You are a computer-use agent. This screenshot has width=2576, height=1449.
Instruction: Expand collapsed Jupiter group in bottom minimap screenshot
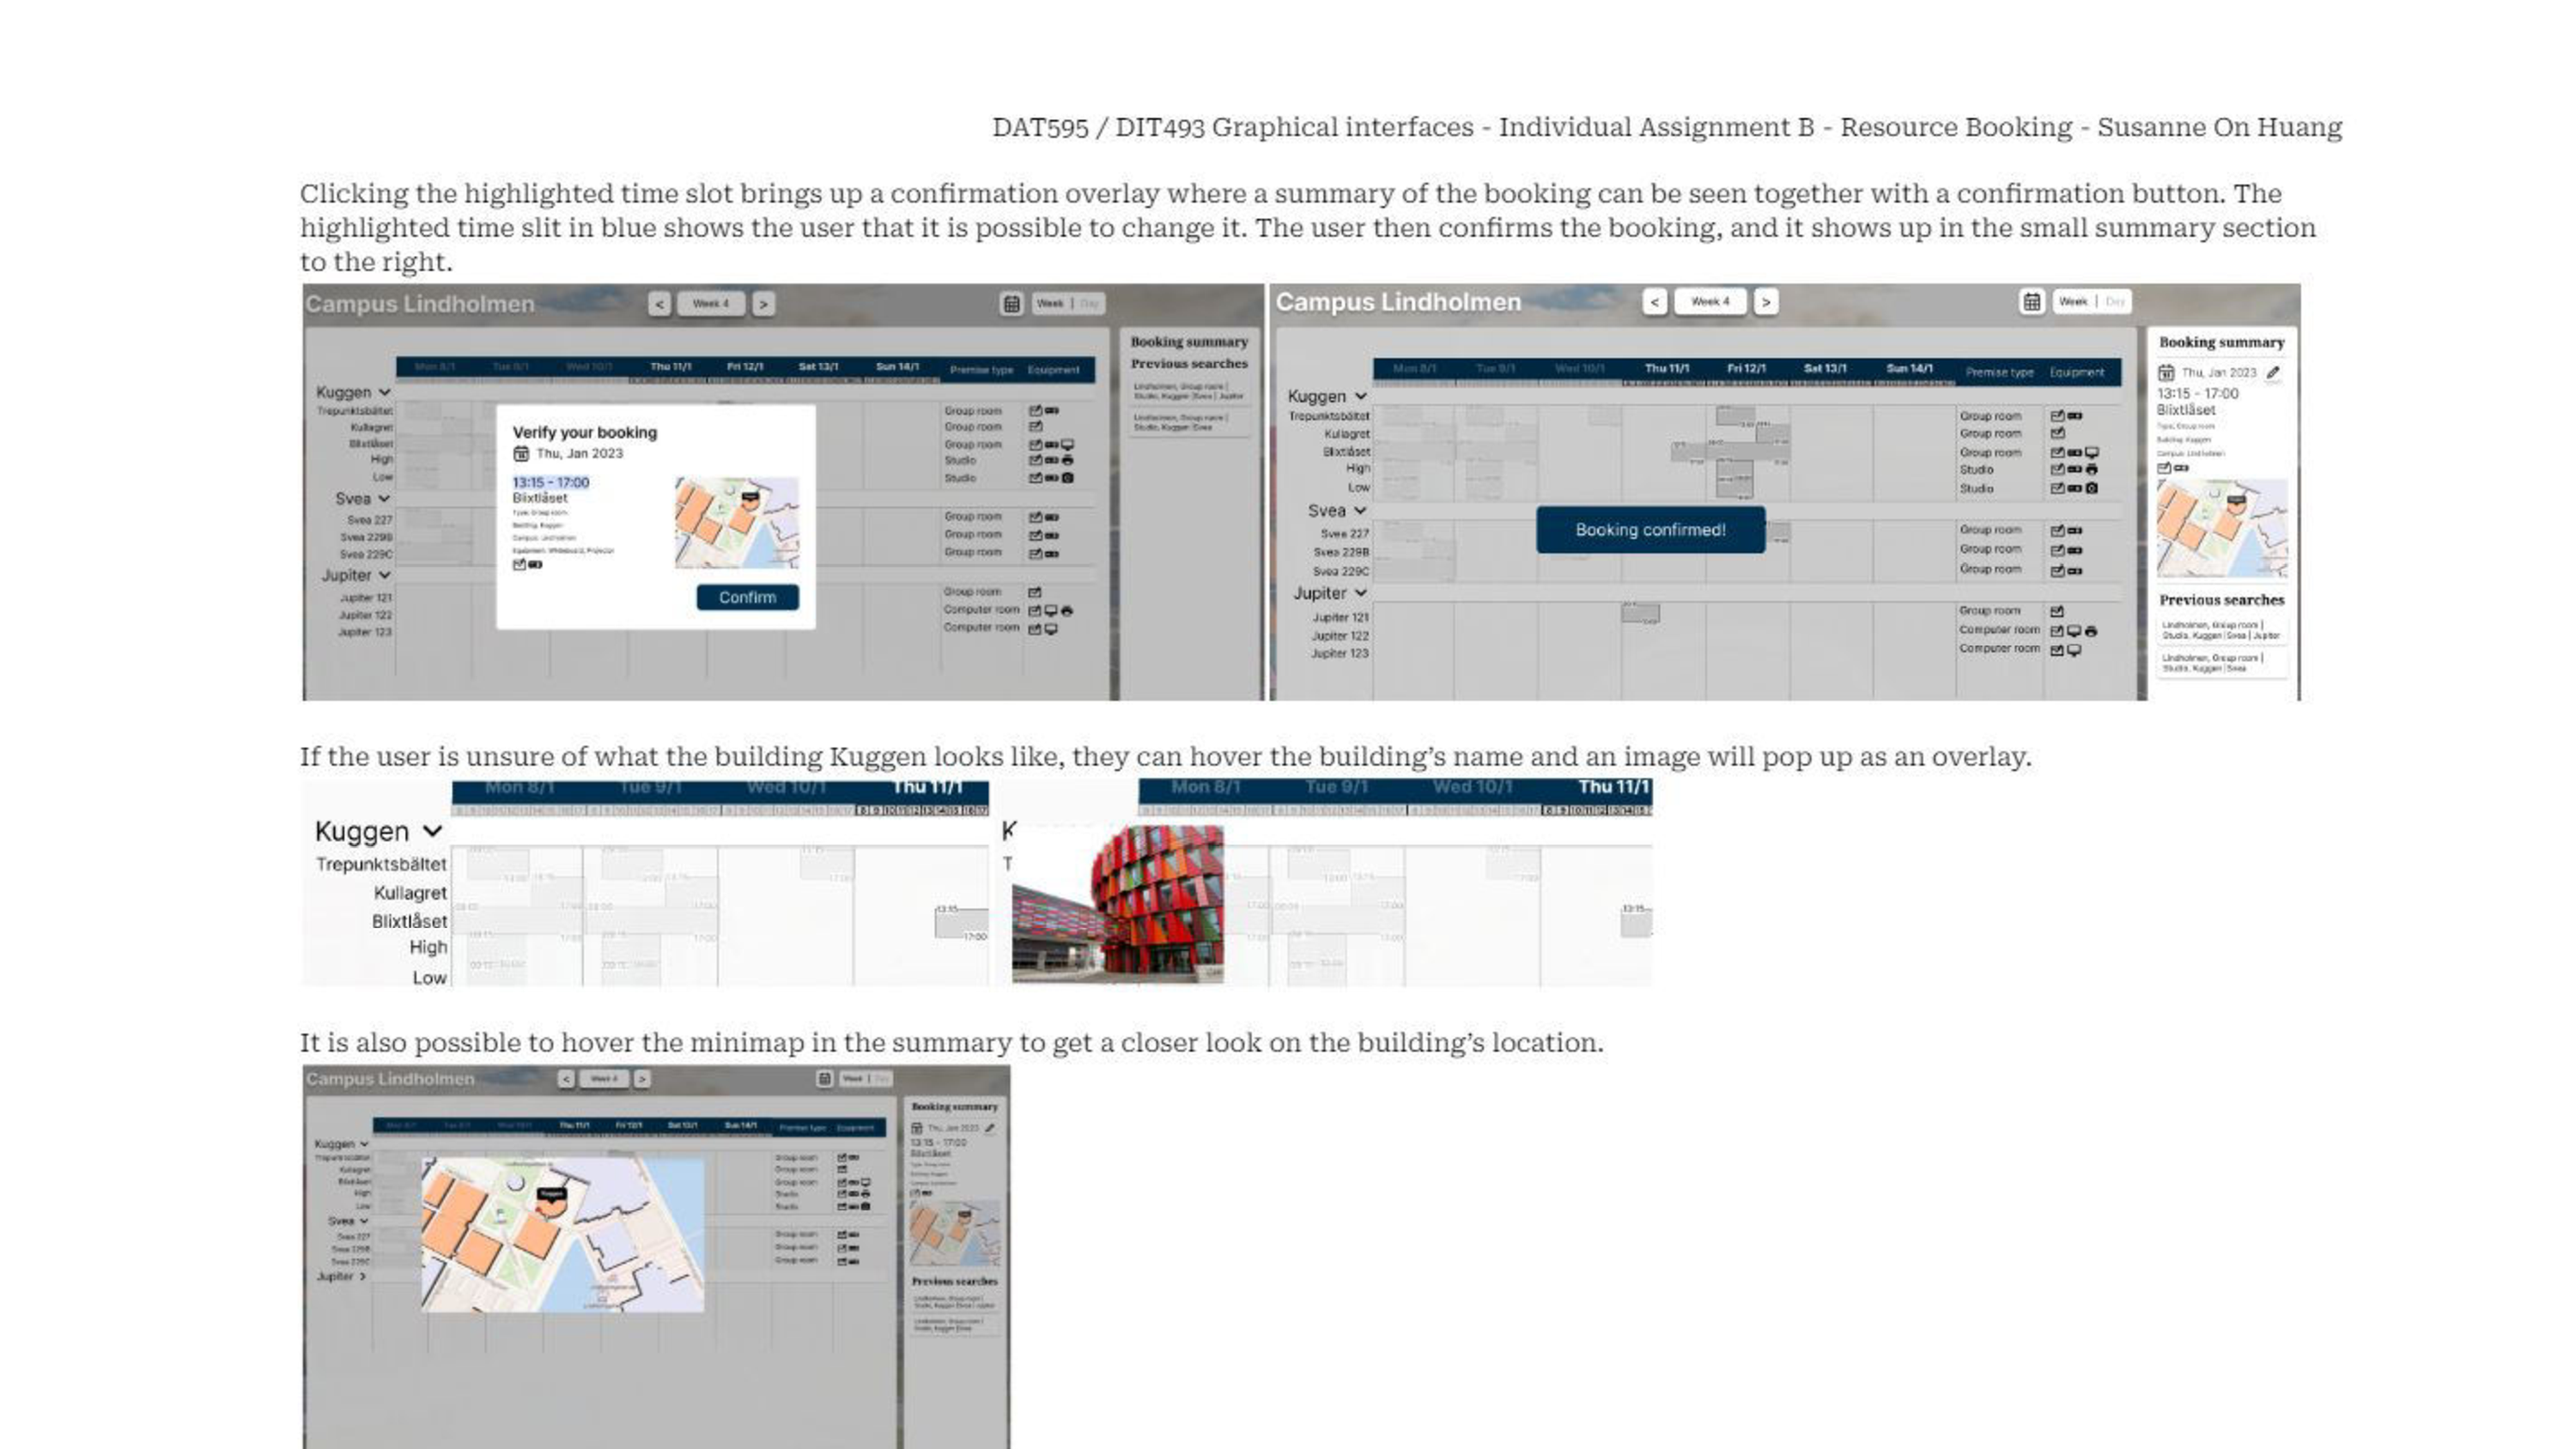tap(362, 1276)
